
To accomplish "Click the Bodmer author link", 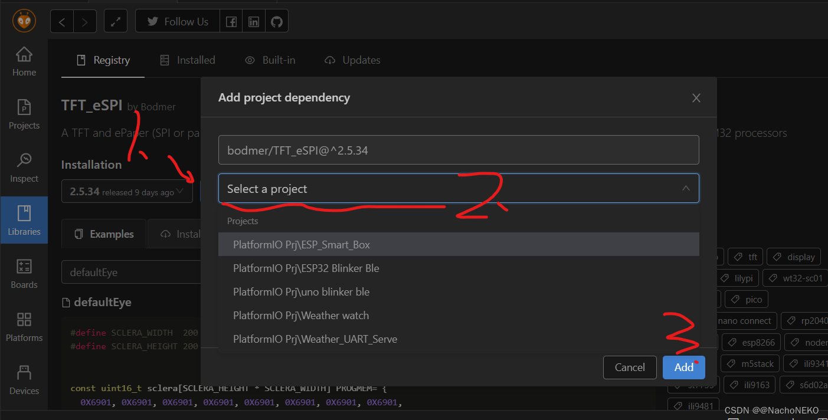I will [157, 107].
